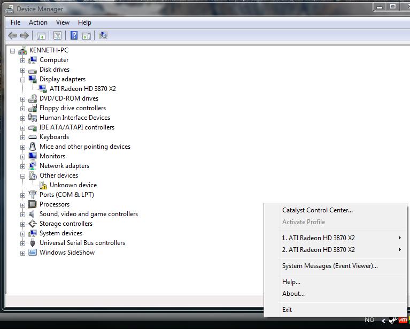Click the Back arrow toolbar icon
The height and width of the screenshot is (329, 410).
12,35
